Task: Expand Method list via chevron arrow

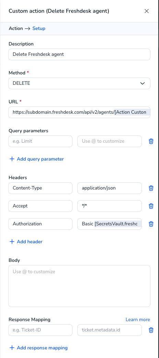Action: point(143,83)
